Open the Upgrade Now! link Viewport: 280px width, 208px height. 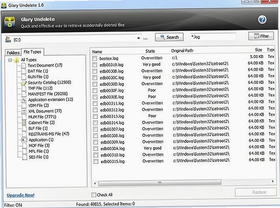(x=21, y=195)
